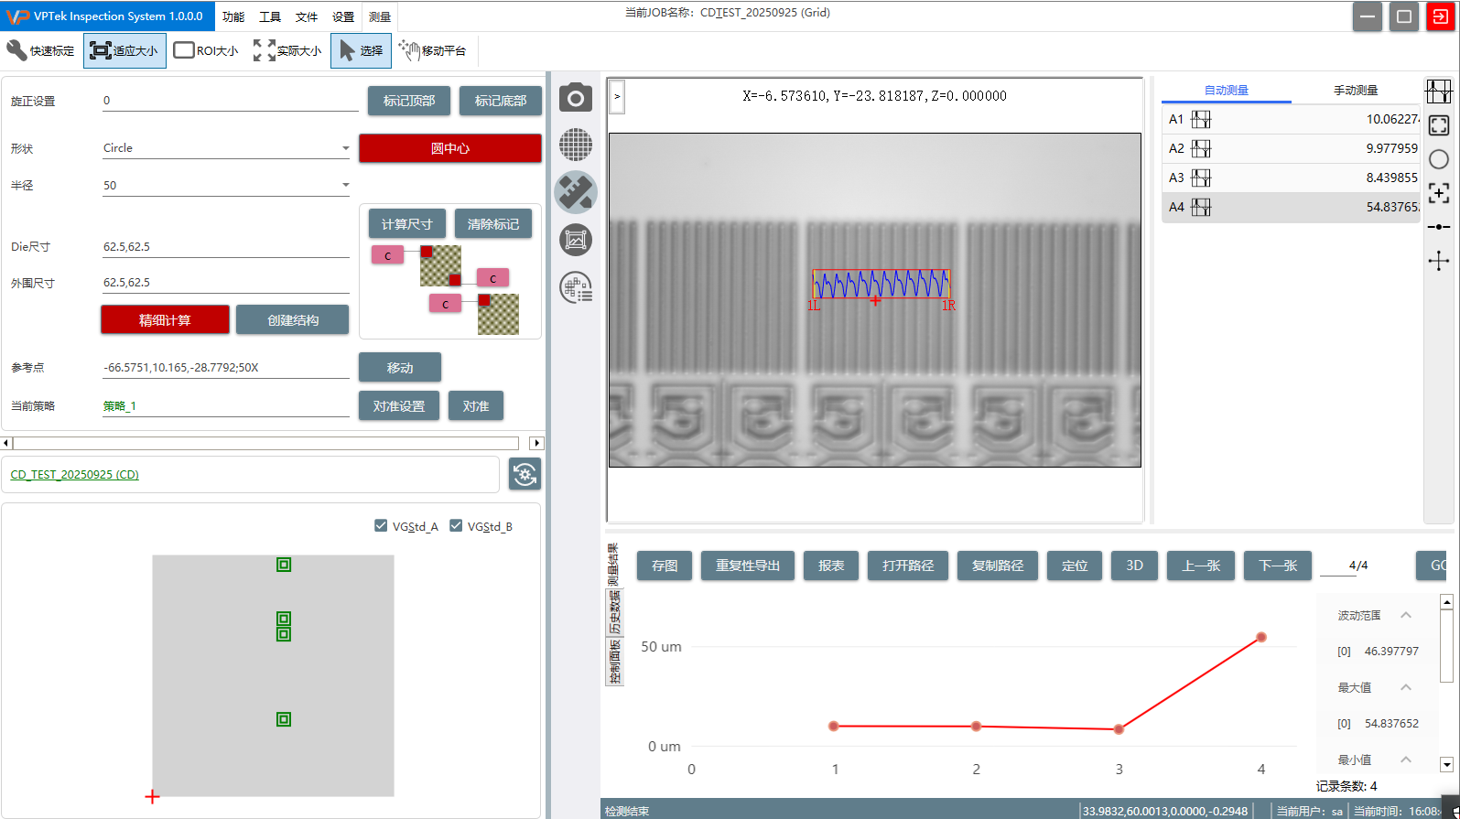This screenshot has height=819, width=1460.
Task: Switch to the 手动测量 tab
Action: [1355, 90]
